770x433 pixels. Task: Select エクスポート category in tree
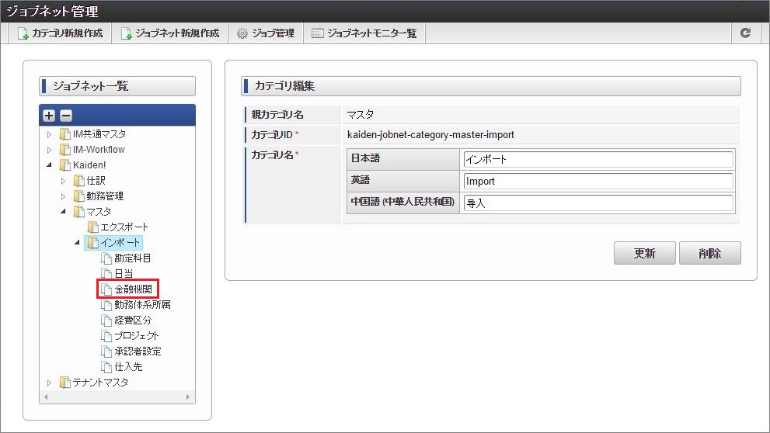pyautogui.click(x=124, y=227)
